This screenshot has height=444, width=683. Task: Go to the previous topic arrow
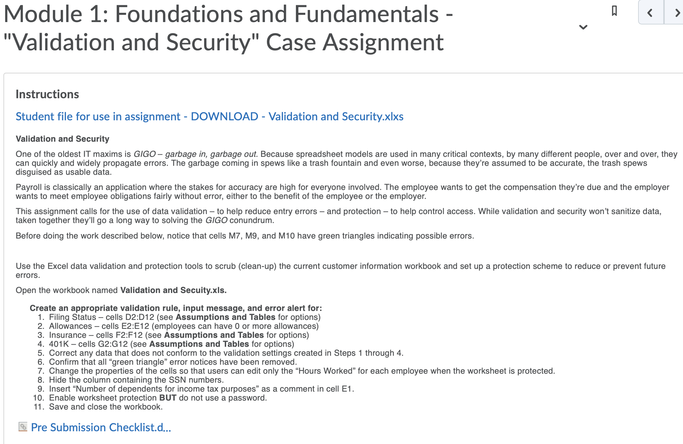pos(651,12)
